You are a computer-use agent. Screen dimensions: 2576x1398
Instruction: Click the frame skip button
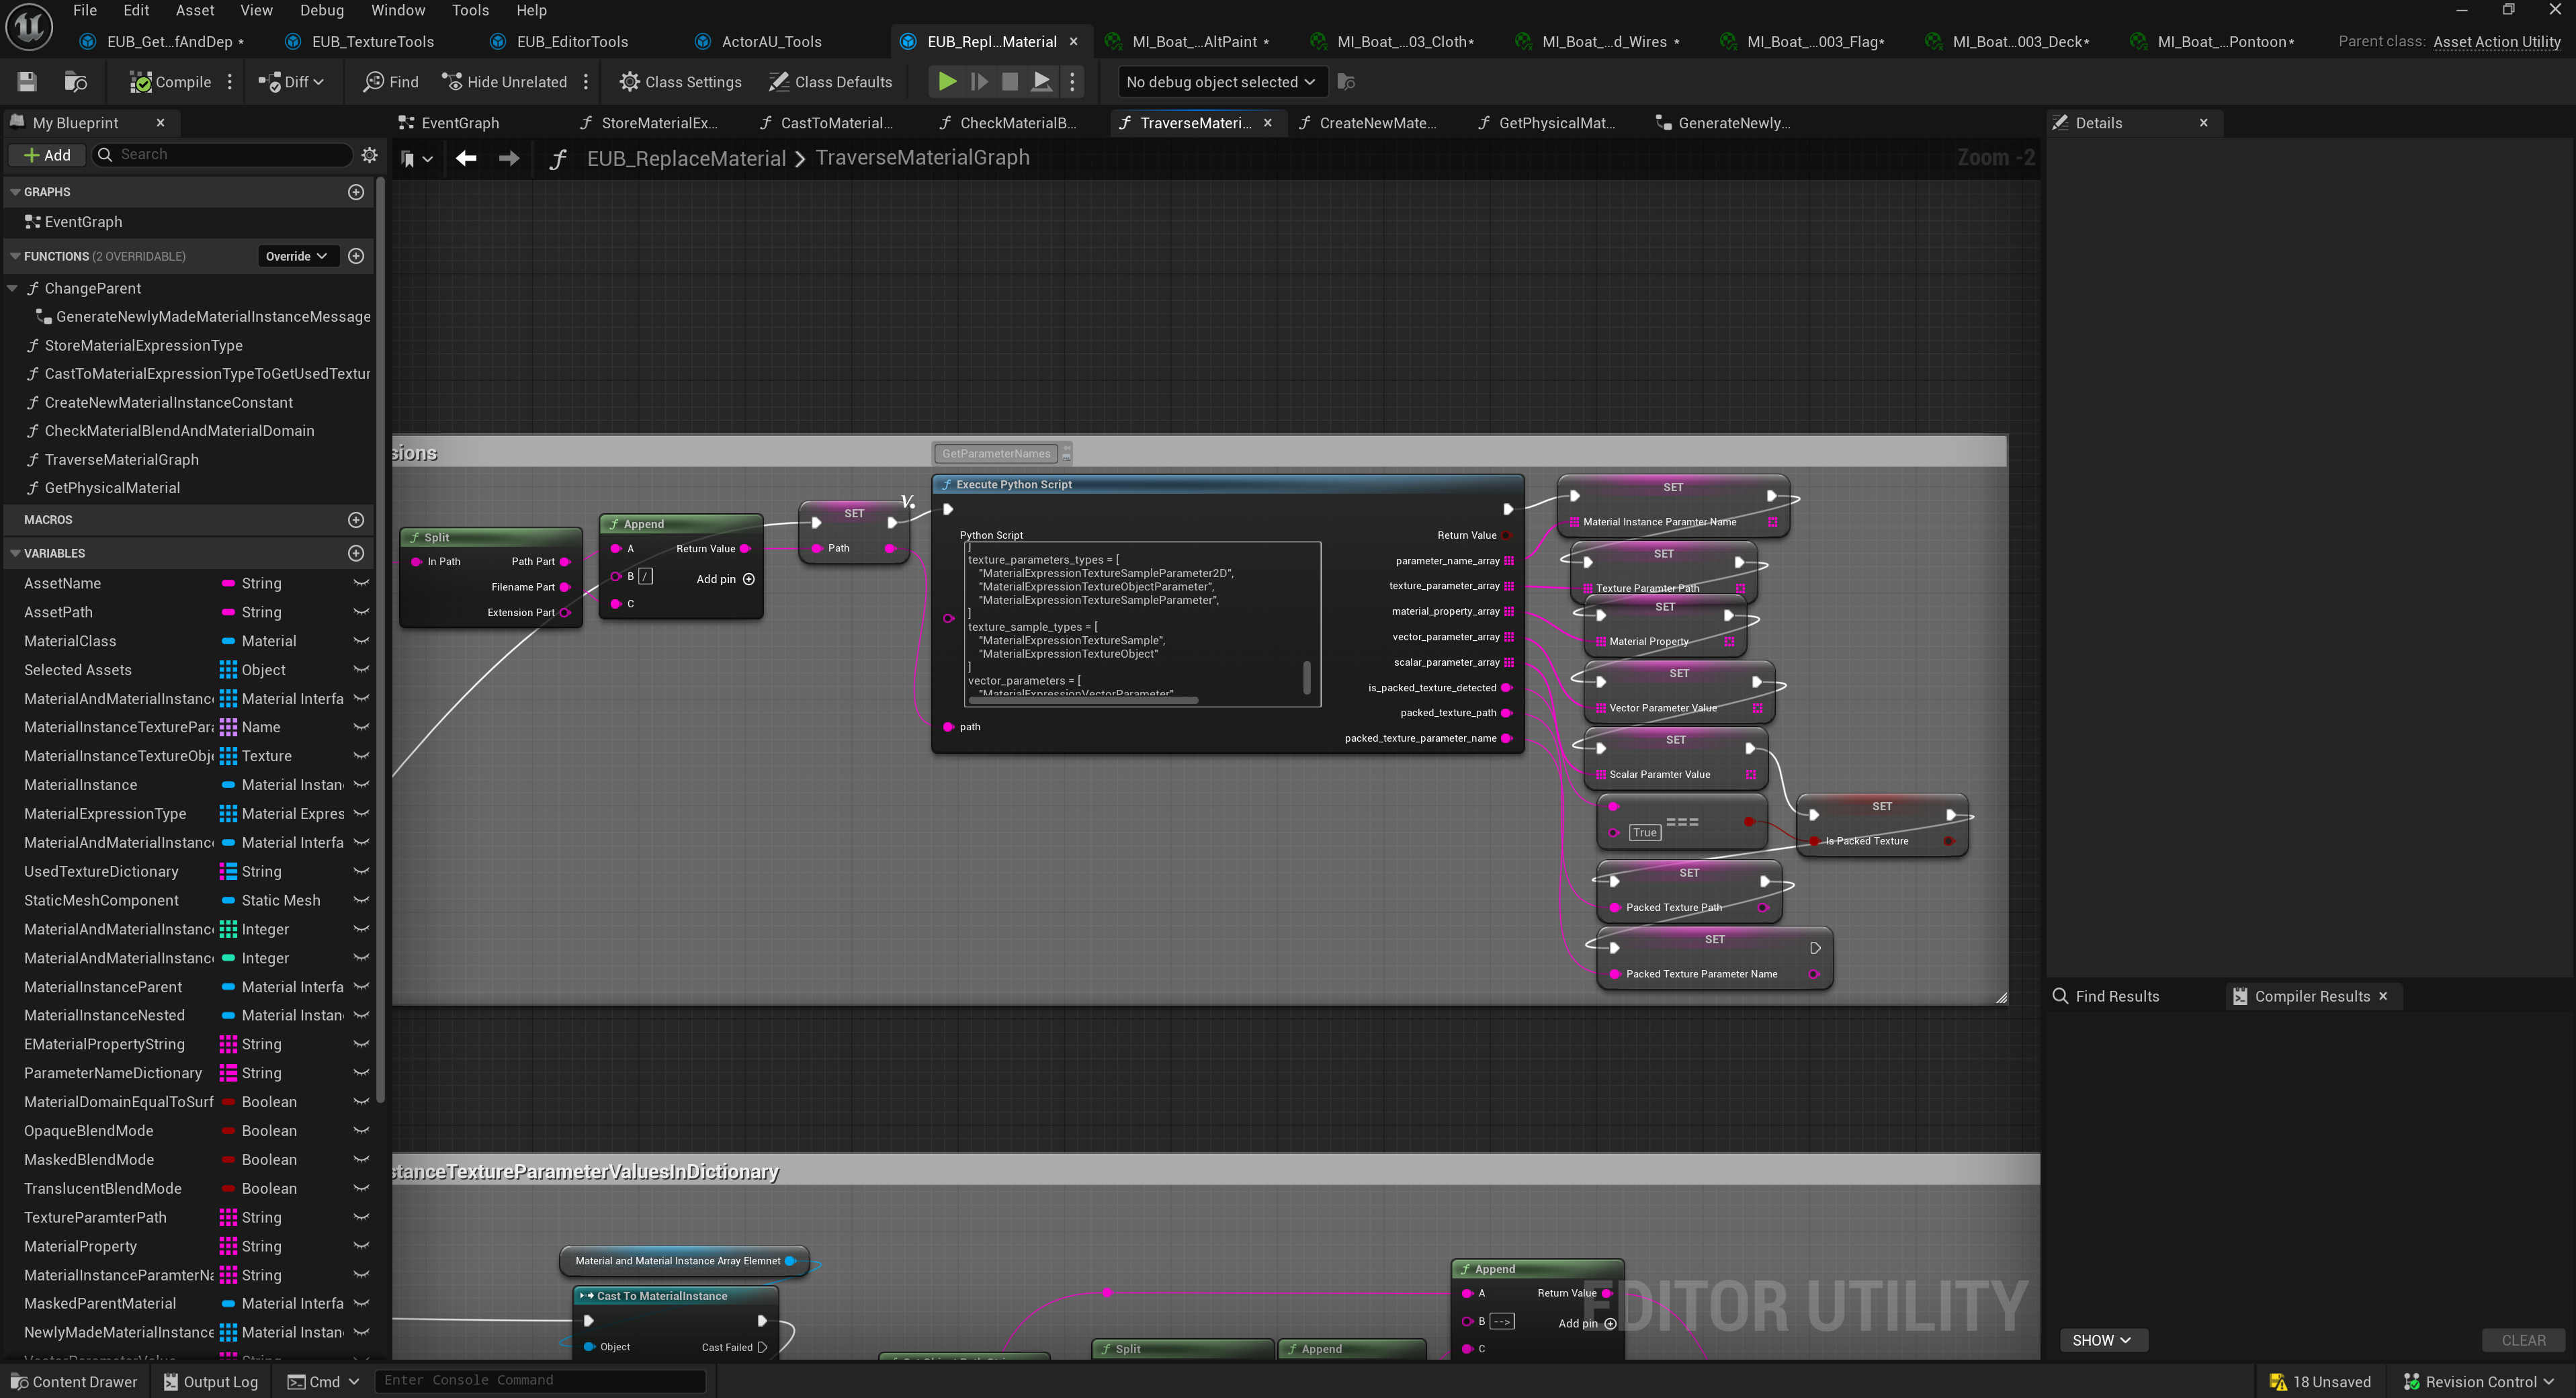tap(979, 82)
